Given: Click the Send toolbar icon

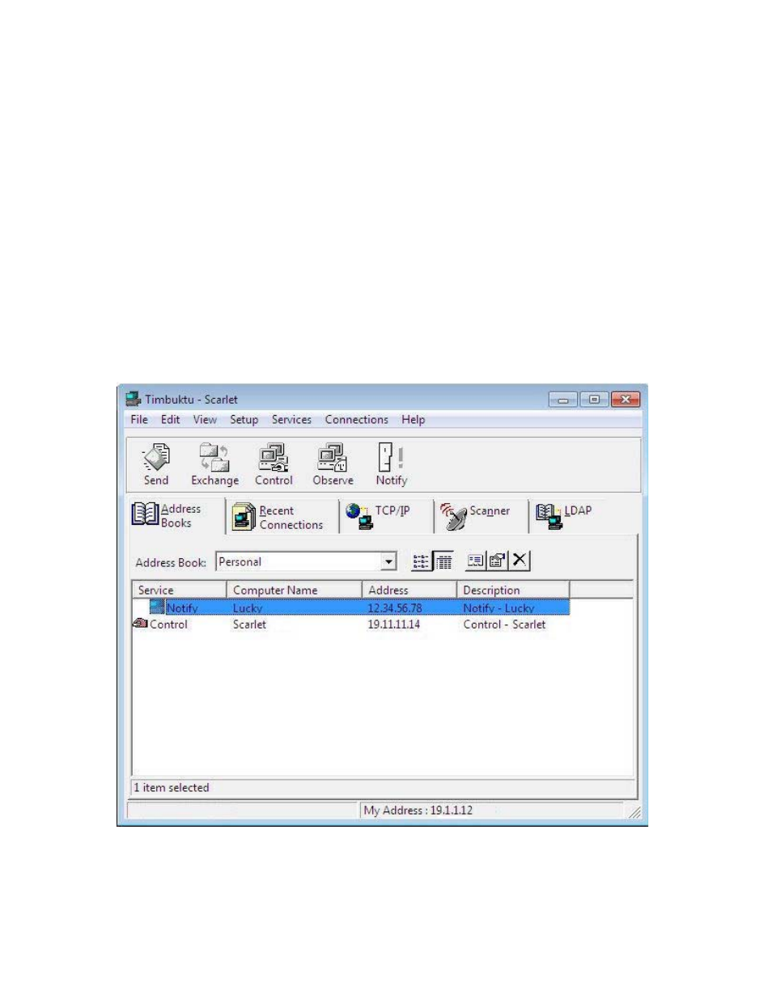Looking at the screenshot, I should (x=156, y=464).
